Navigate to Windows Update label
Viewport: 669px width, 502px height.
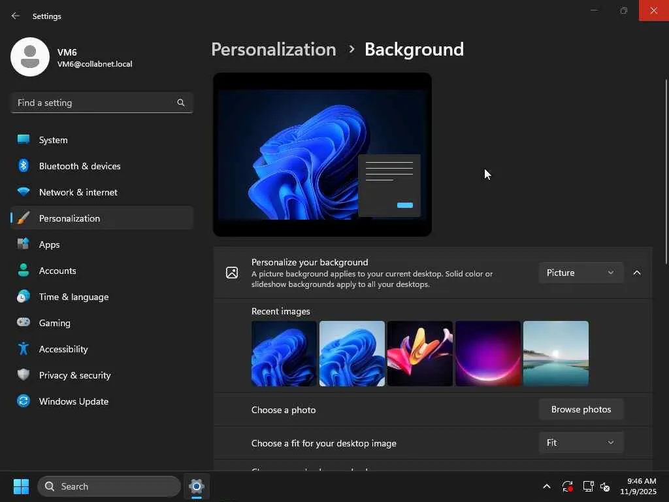[x=74, y=401]
